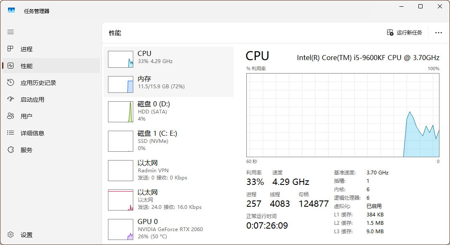Select the CPU performance graph entry
This screenshot has width=450, height=245.
[169, 59]
